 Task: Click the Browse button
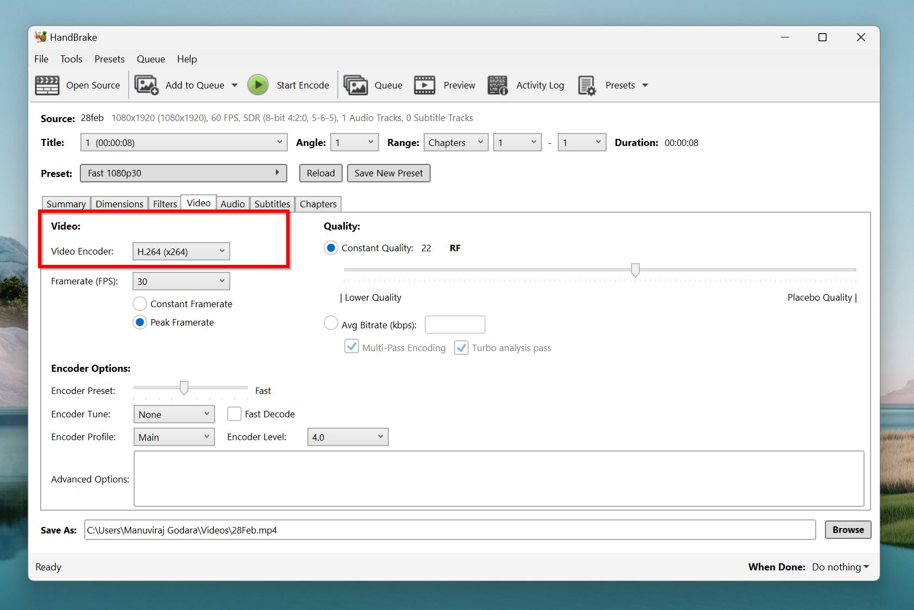(848, 530)
